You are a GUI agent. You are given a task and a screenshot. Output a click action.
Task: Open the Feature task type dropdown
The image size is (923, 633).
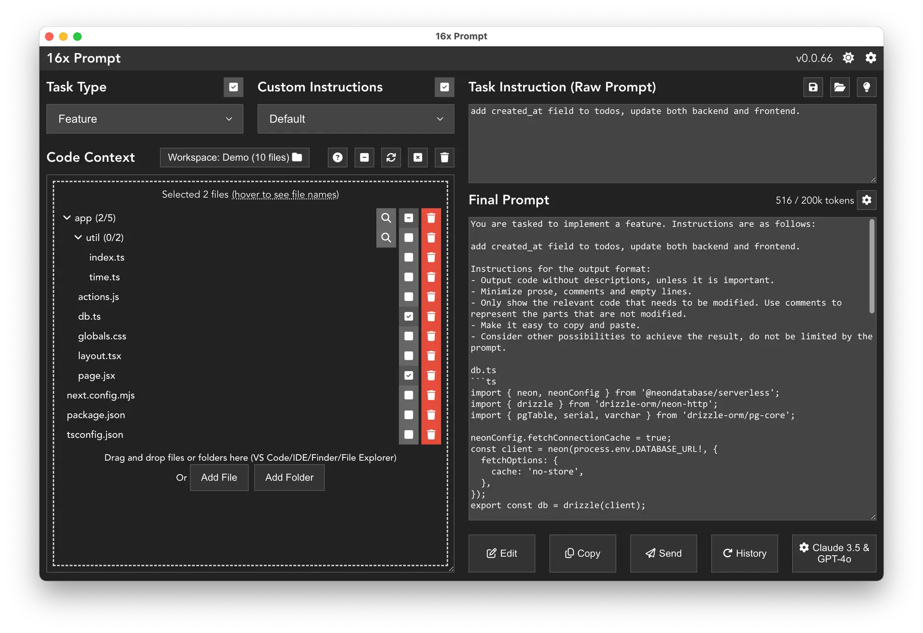coord(145,119)
